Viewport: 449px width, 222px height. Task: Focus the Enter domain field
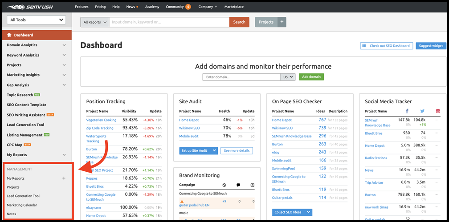241,77
